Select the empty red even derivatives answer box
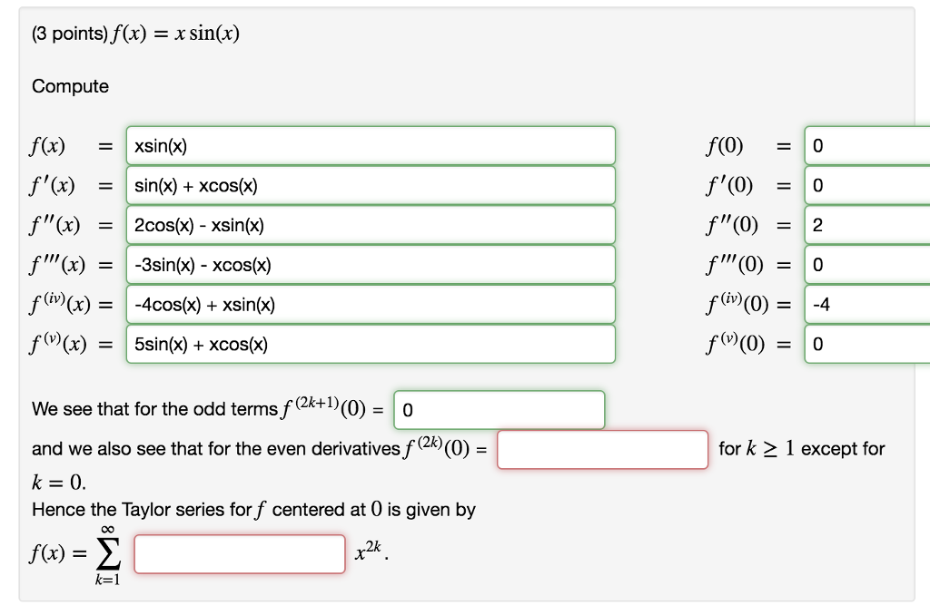Screen dimensions: 930x615 [x=602, y=448]
